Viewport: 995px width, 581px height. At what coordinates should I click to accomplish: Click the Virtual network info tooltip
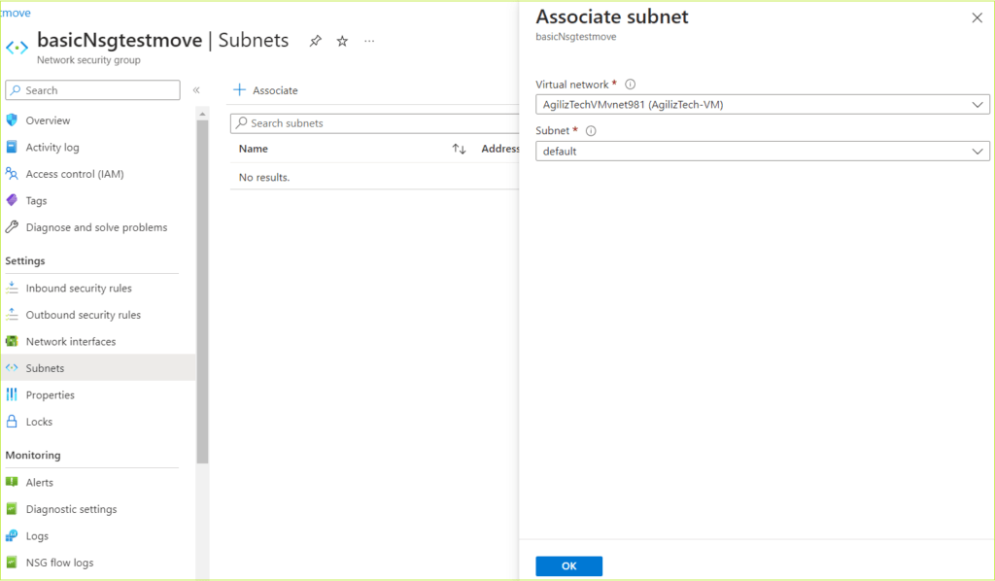pyautogui.click(x=630, y=84)
